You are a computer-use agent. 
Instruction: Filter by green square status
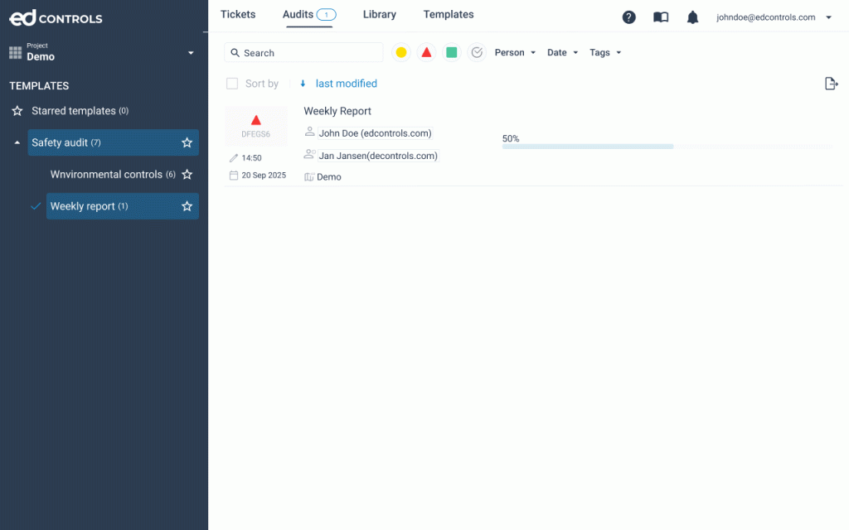coord(451,53)
